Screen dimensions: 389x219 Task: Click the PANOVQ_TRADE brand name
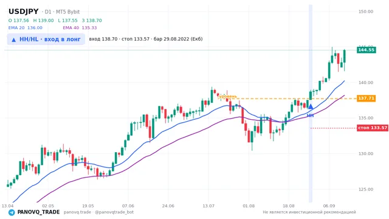pos(38,212)
